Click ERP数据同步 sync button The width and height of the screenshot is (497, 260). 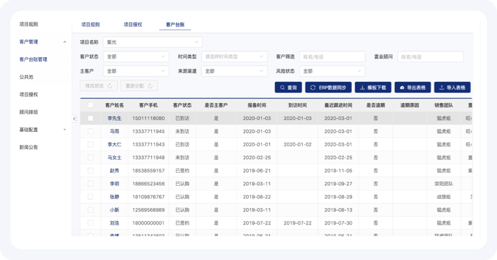pyautogui.click(x=328, y=87)
